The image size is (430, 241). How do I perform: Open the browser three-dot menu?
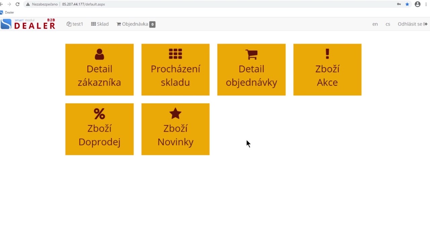click(426, 4)
